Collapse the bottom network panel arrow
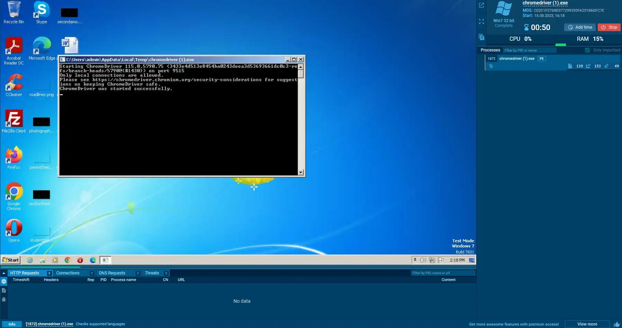 coord(4,273)
